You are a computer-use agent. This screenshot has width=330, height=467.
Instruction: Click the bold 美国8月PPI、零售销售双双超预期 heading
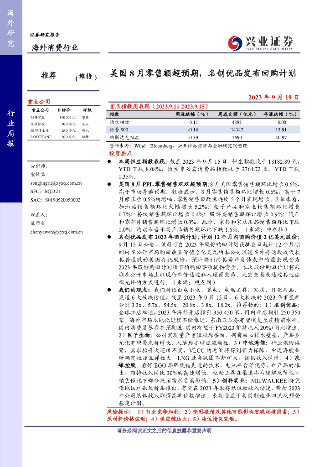(x=164, y=184)
